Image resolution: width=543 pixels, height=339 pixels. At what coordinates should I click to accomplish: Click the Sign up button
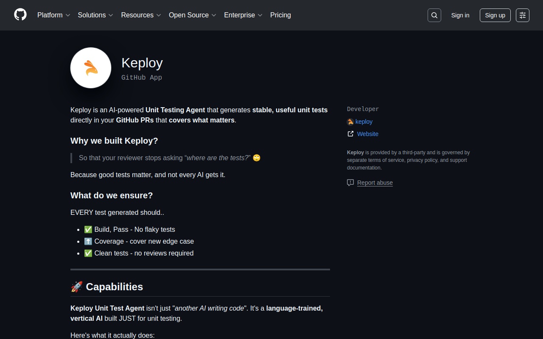[x=495, y=15]
